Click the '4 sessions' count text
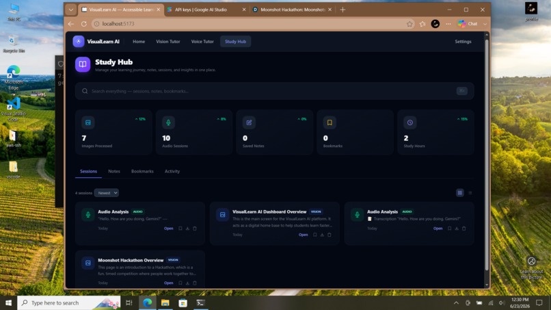Screen dimensions: 551x310 [83, 193]
